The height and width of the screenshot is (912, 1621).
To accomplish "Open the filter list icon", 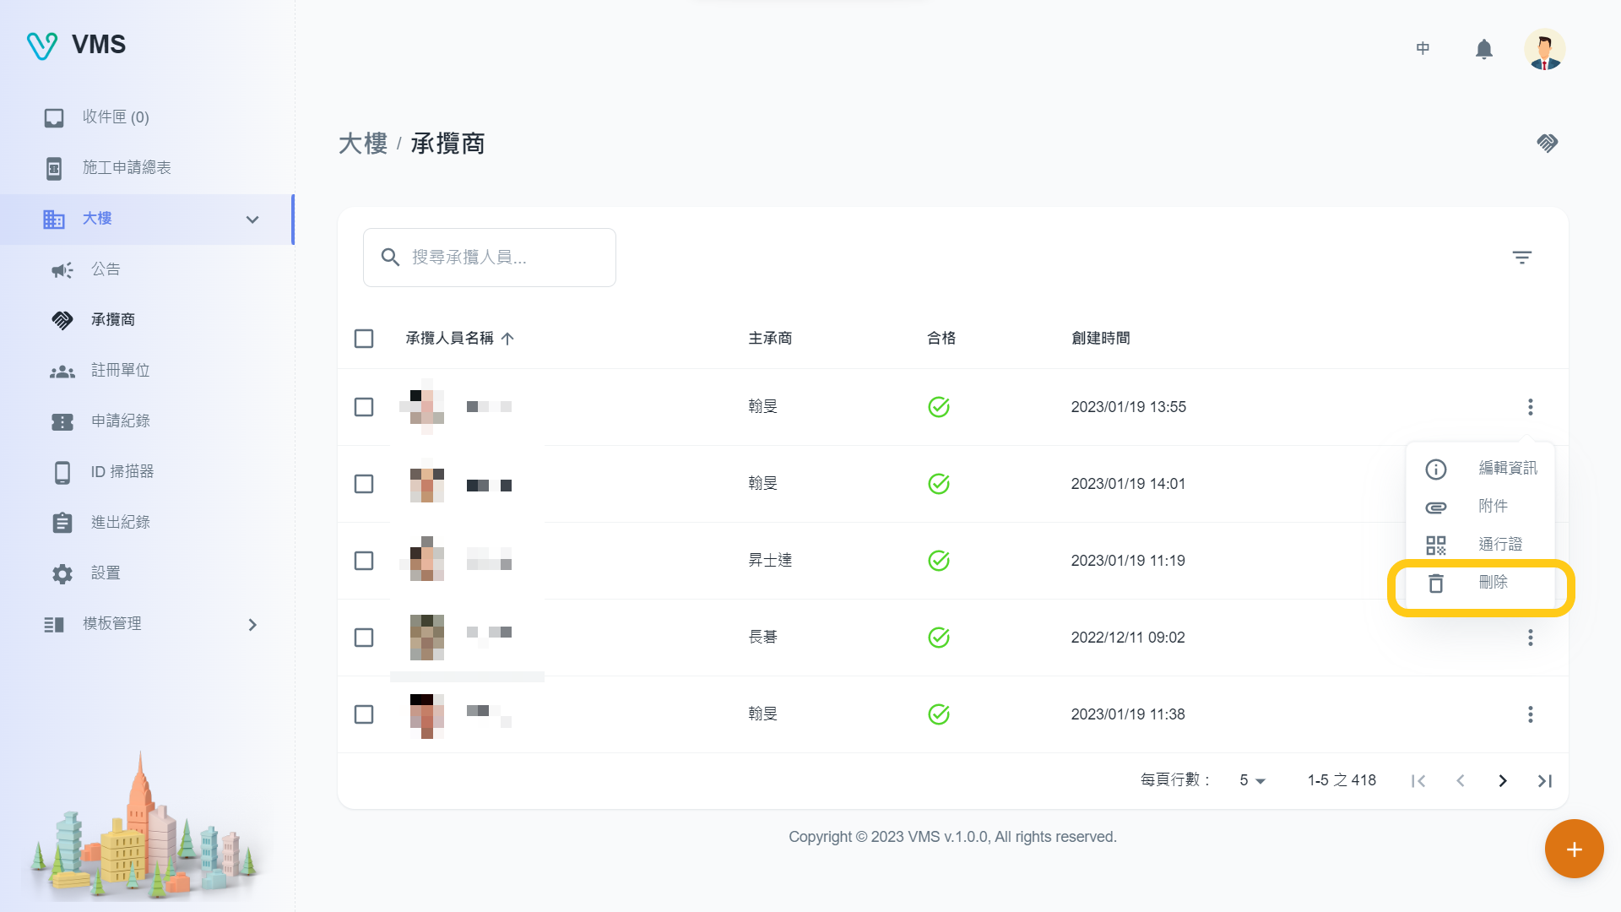I will pyautogui.click(x=1521, y=258).
